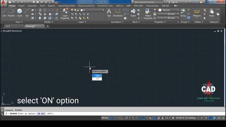Click the Save icon in quick access toolbar
The height and width of the screenshot is (127, 226).
pos(18,2)
